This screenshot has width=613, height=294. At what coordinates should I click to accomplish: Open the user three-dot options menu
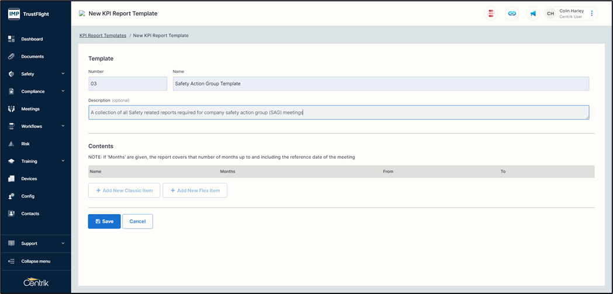coord(591,13)
